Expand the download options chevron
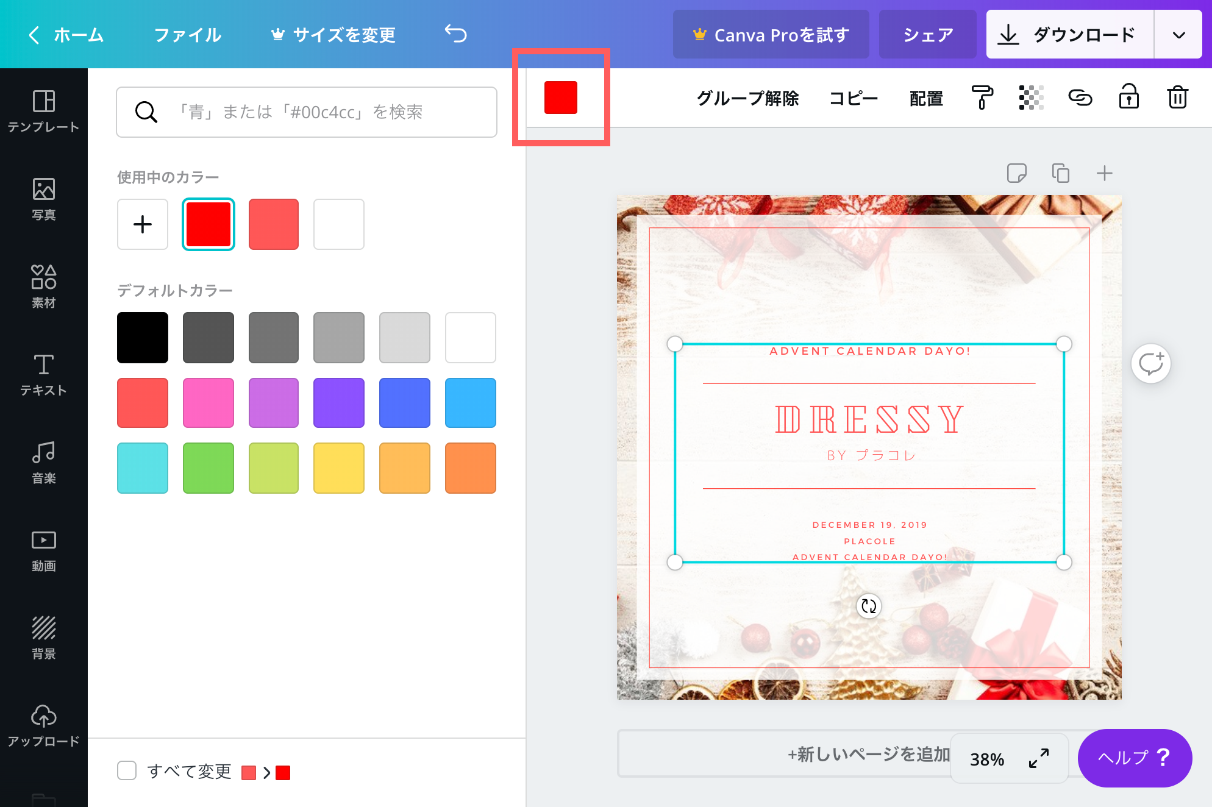The width and height of the screenshot is (1212, 807). [1178, 35]
